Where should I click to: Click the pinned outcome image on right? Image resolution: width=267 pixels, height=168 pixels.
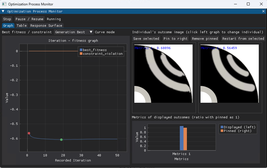point(230,73)
